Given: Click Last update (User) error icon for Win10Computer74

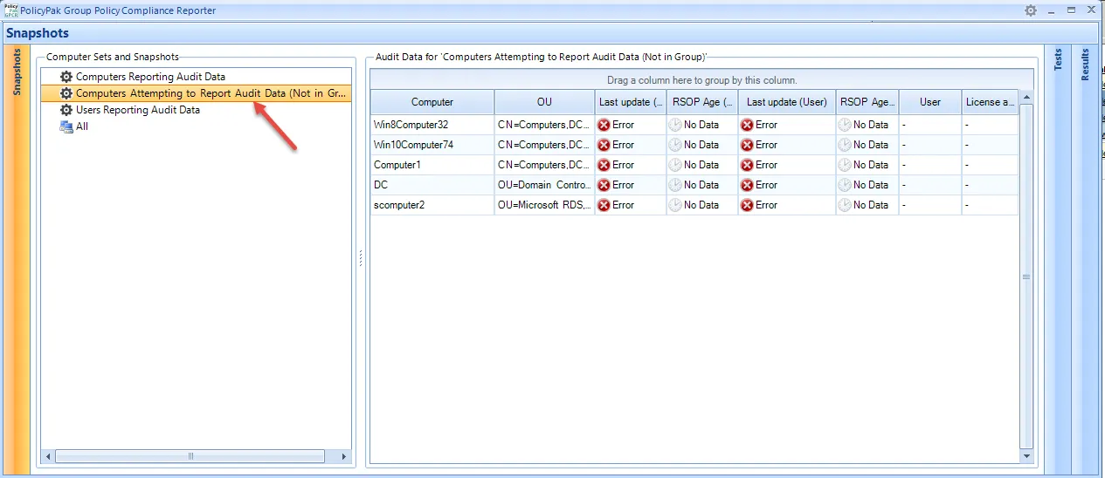Looking at the screenshot, I should [747, 145].
